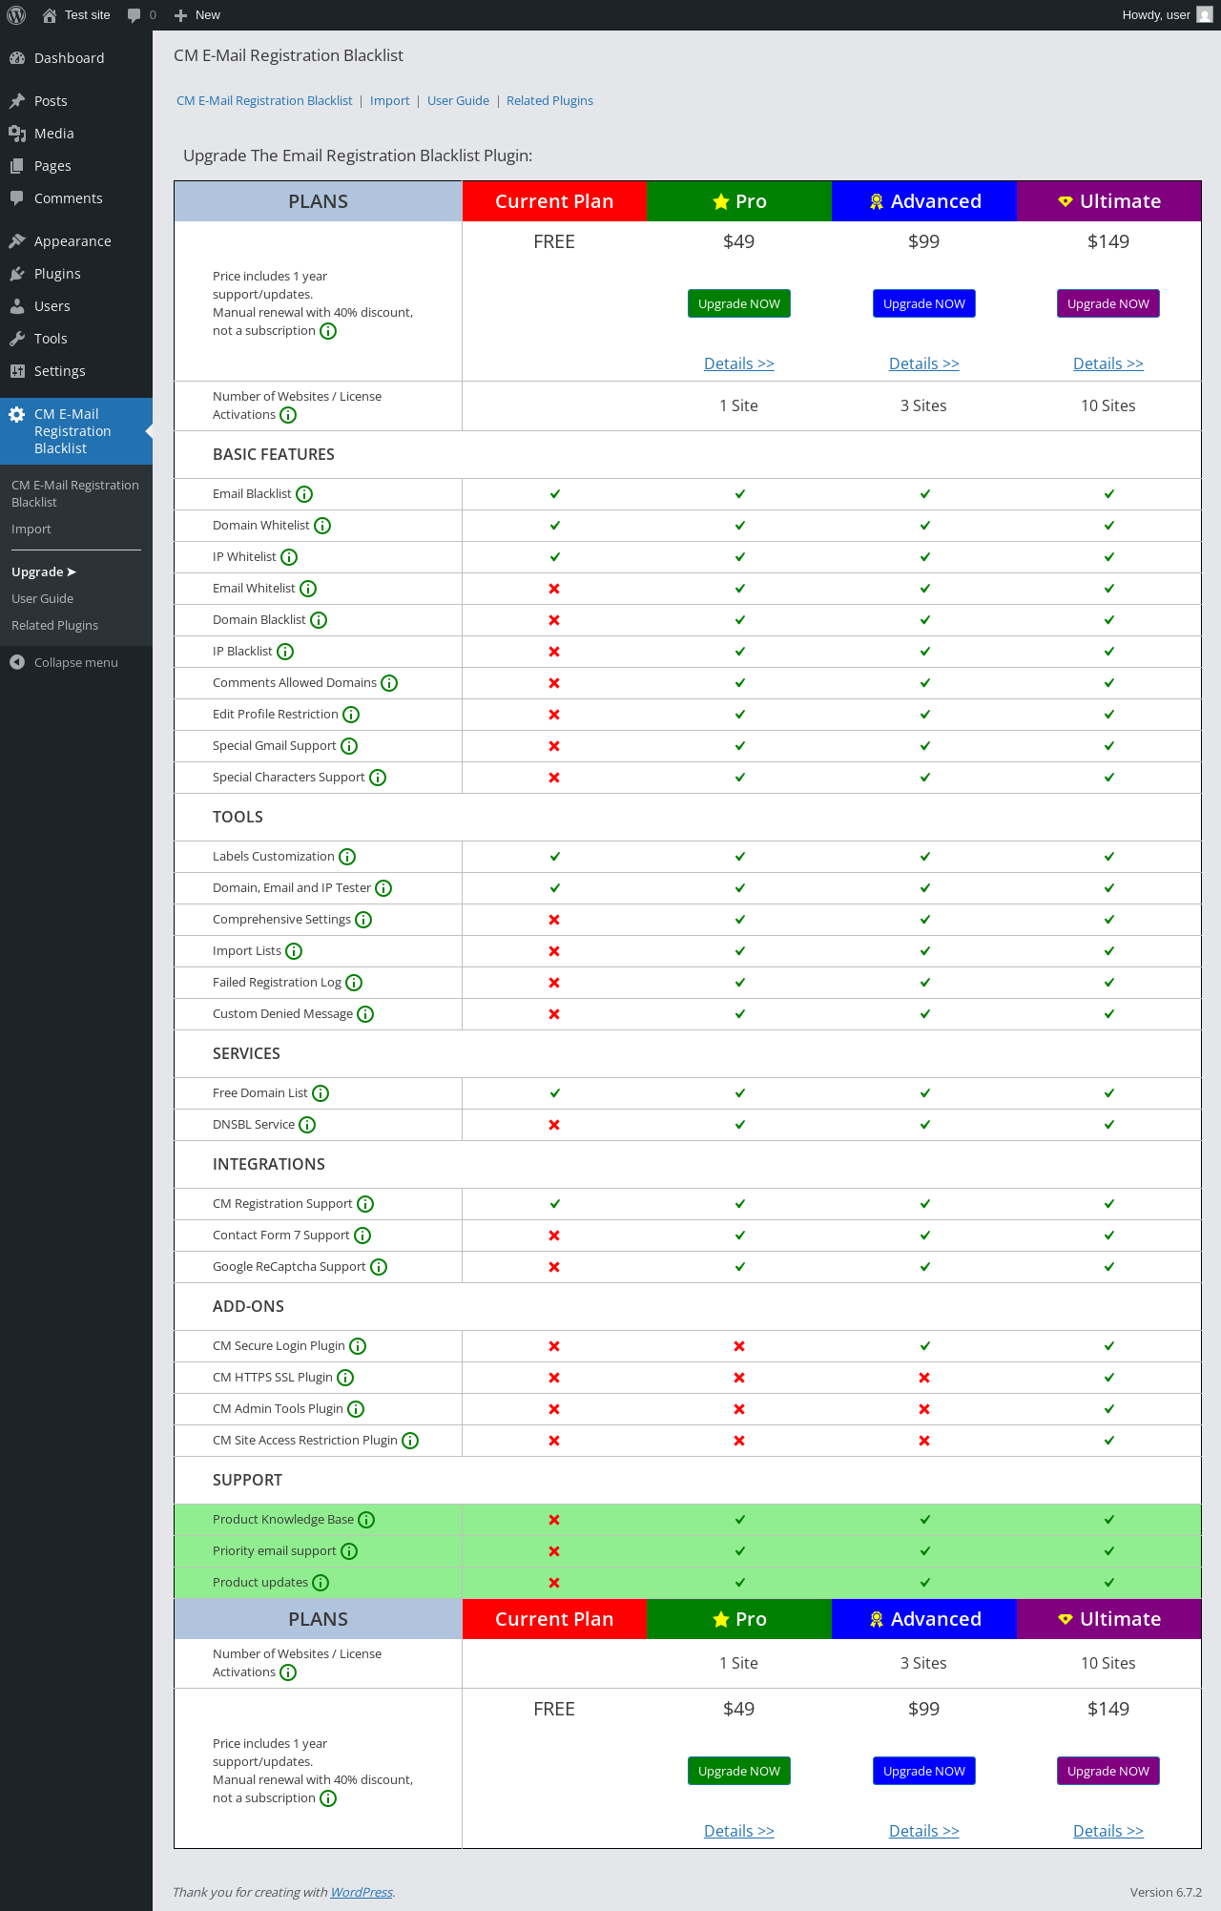Screen dimensions: 1221x1911
Task: Click info icon for Google ReCaptcha Support
Action: pos(379,1267)
